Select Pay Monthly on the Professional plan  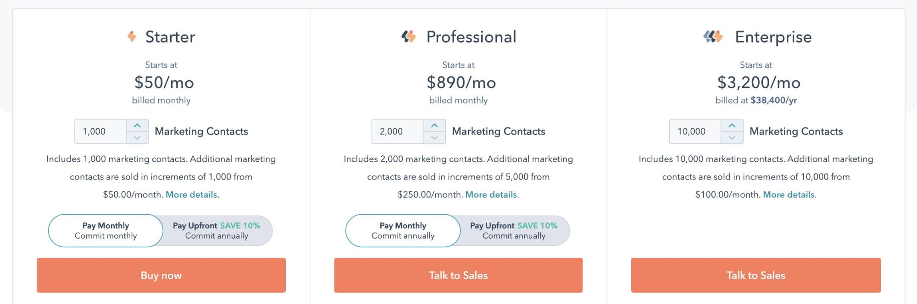(x=402, y=230)
